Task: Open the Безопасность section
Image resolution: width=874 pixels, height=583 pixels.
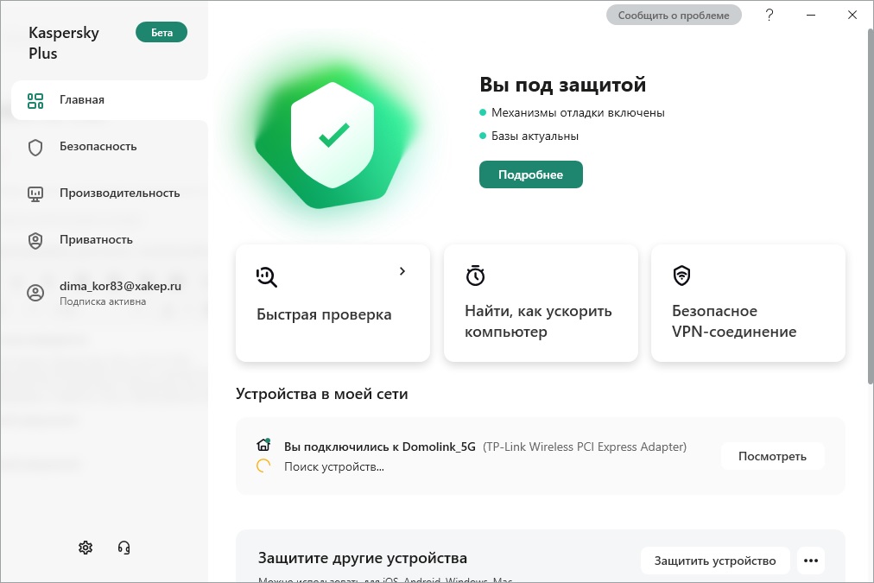Action: [x=109, y=147]
